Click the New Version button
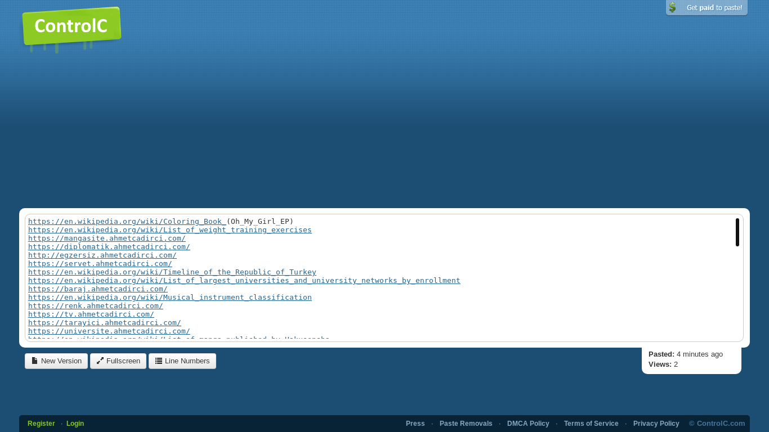 (56, 361)
